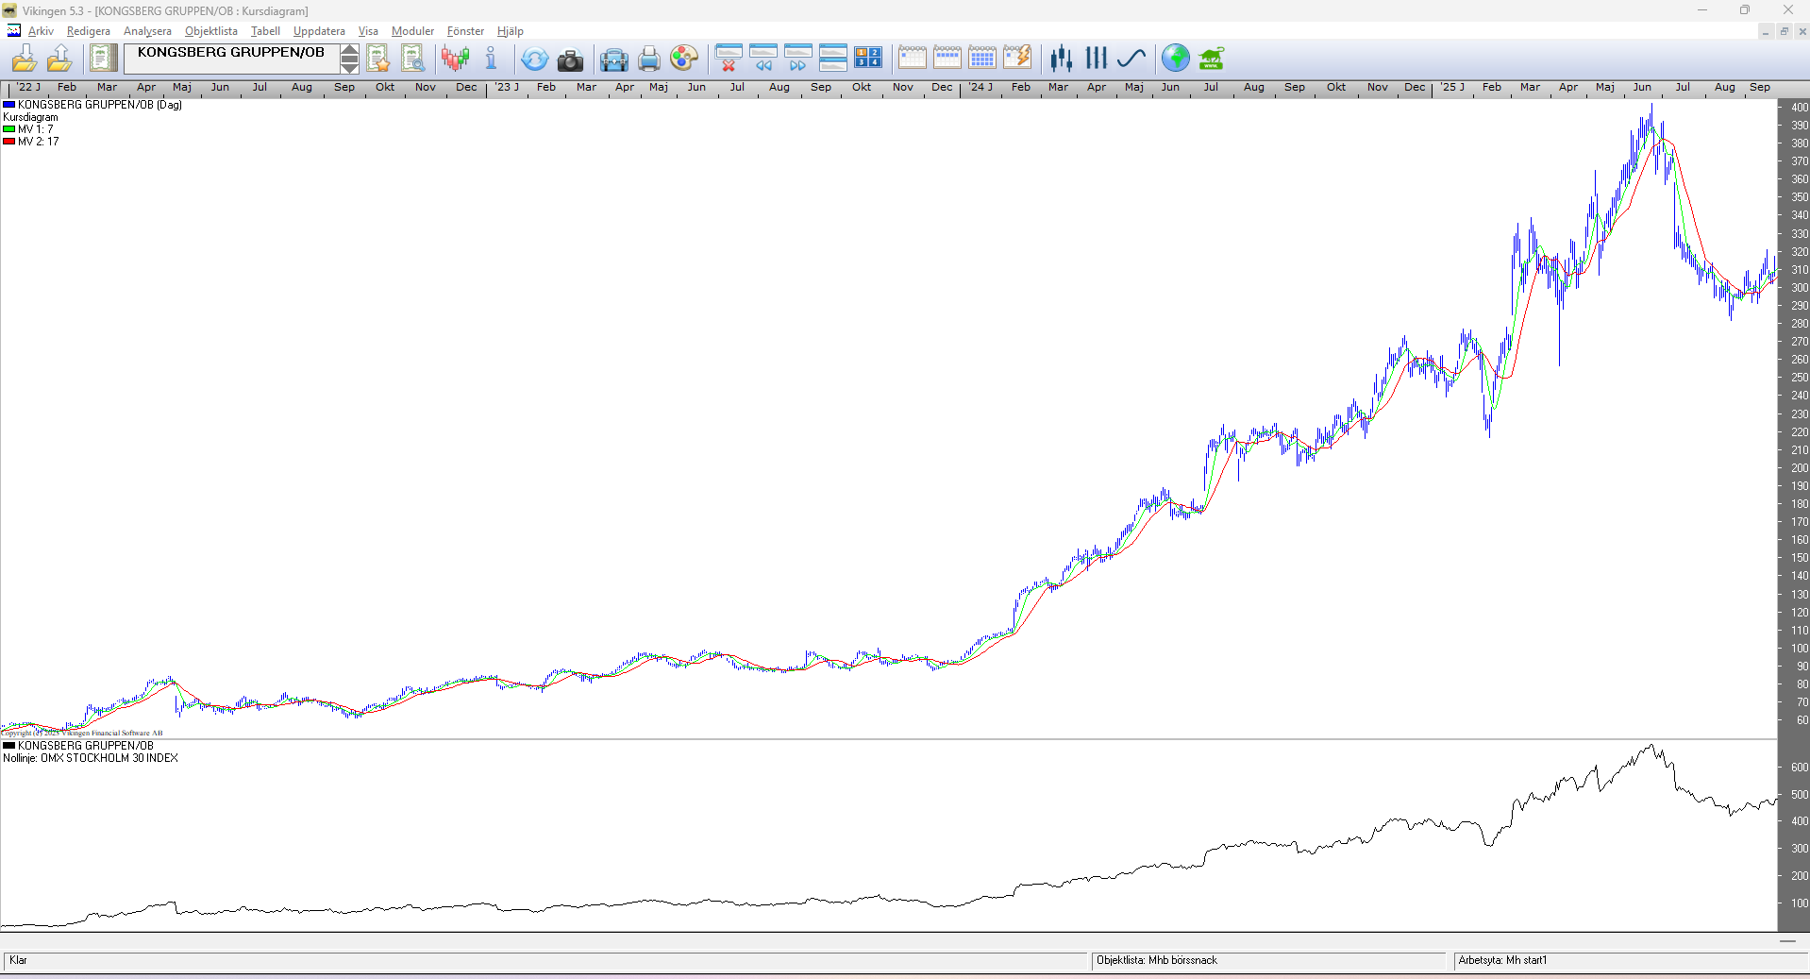Open the Hjälp menu
1810x979 pixels.
tap(511, 31)
